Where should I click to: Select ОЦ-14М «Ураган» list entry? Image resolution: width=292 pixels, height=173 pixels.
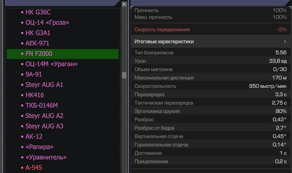pos(52,64)
